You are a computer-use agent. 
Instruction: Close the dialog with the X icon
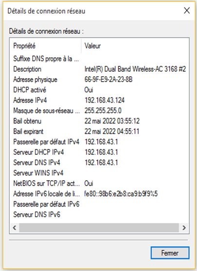[187, 11]
